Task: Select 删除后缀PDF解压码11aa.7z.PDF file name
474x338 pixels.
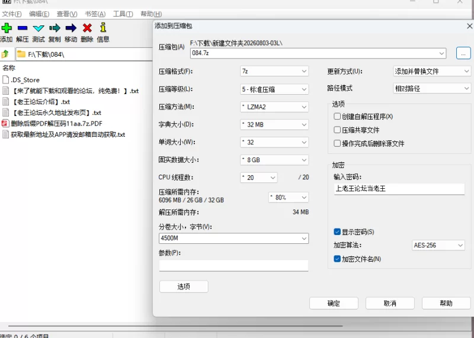Action: pyautogui.click(x=56, y=124)
